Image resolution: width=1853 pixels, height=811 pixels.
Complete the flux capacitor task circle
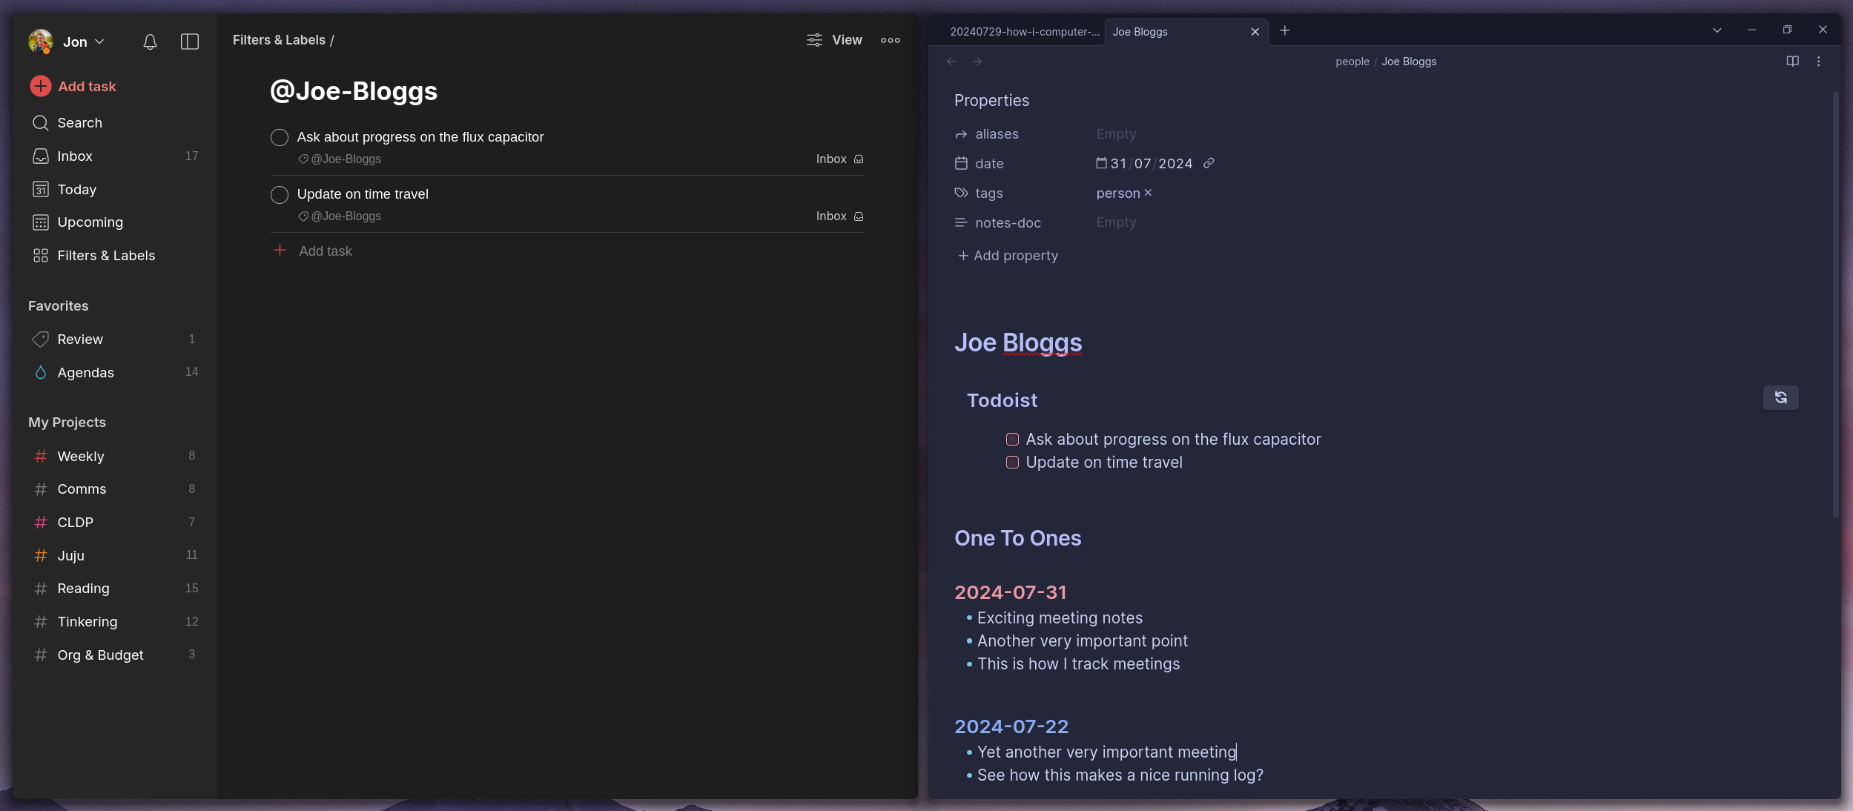click(280, 138)
